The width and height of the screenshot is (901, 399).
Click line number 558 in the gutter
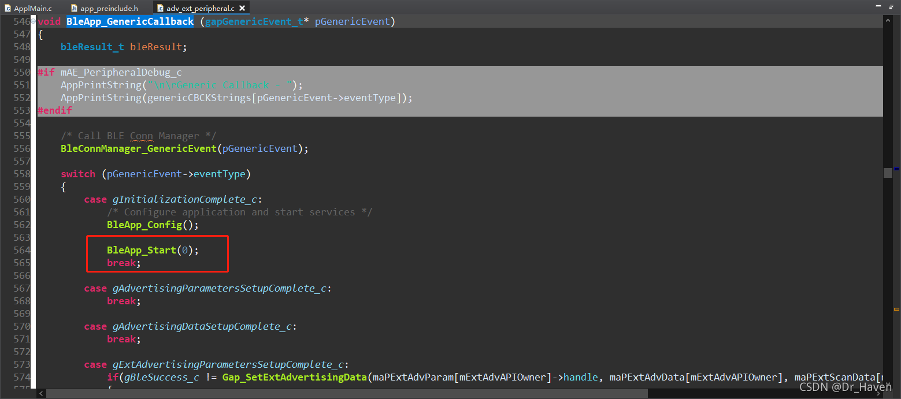[21, 174]
